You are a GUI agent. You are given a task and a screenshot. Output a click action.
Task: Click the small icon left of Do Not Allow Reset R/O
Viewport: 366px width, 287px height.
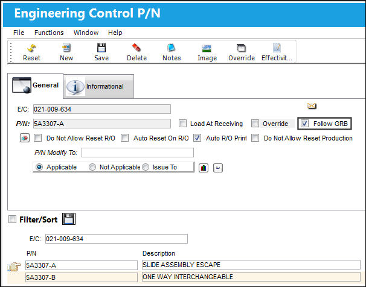[x=25, y=138]
